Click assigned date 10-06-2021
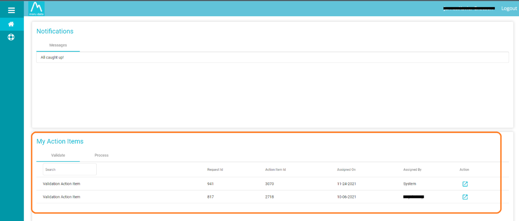 (347, 197)
